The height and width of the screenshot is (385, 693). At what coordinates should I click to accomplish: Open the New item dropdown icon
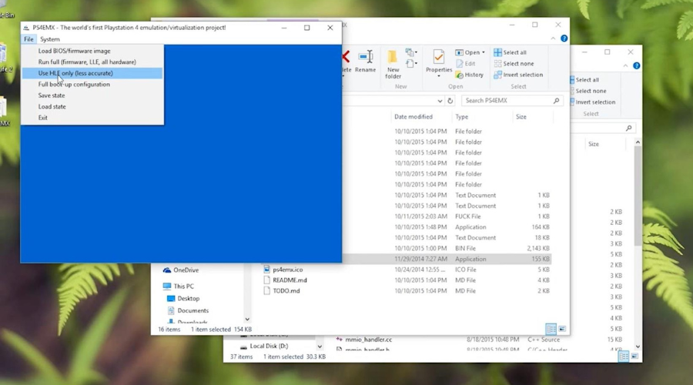pos(411,52)
